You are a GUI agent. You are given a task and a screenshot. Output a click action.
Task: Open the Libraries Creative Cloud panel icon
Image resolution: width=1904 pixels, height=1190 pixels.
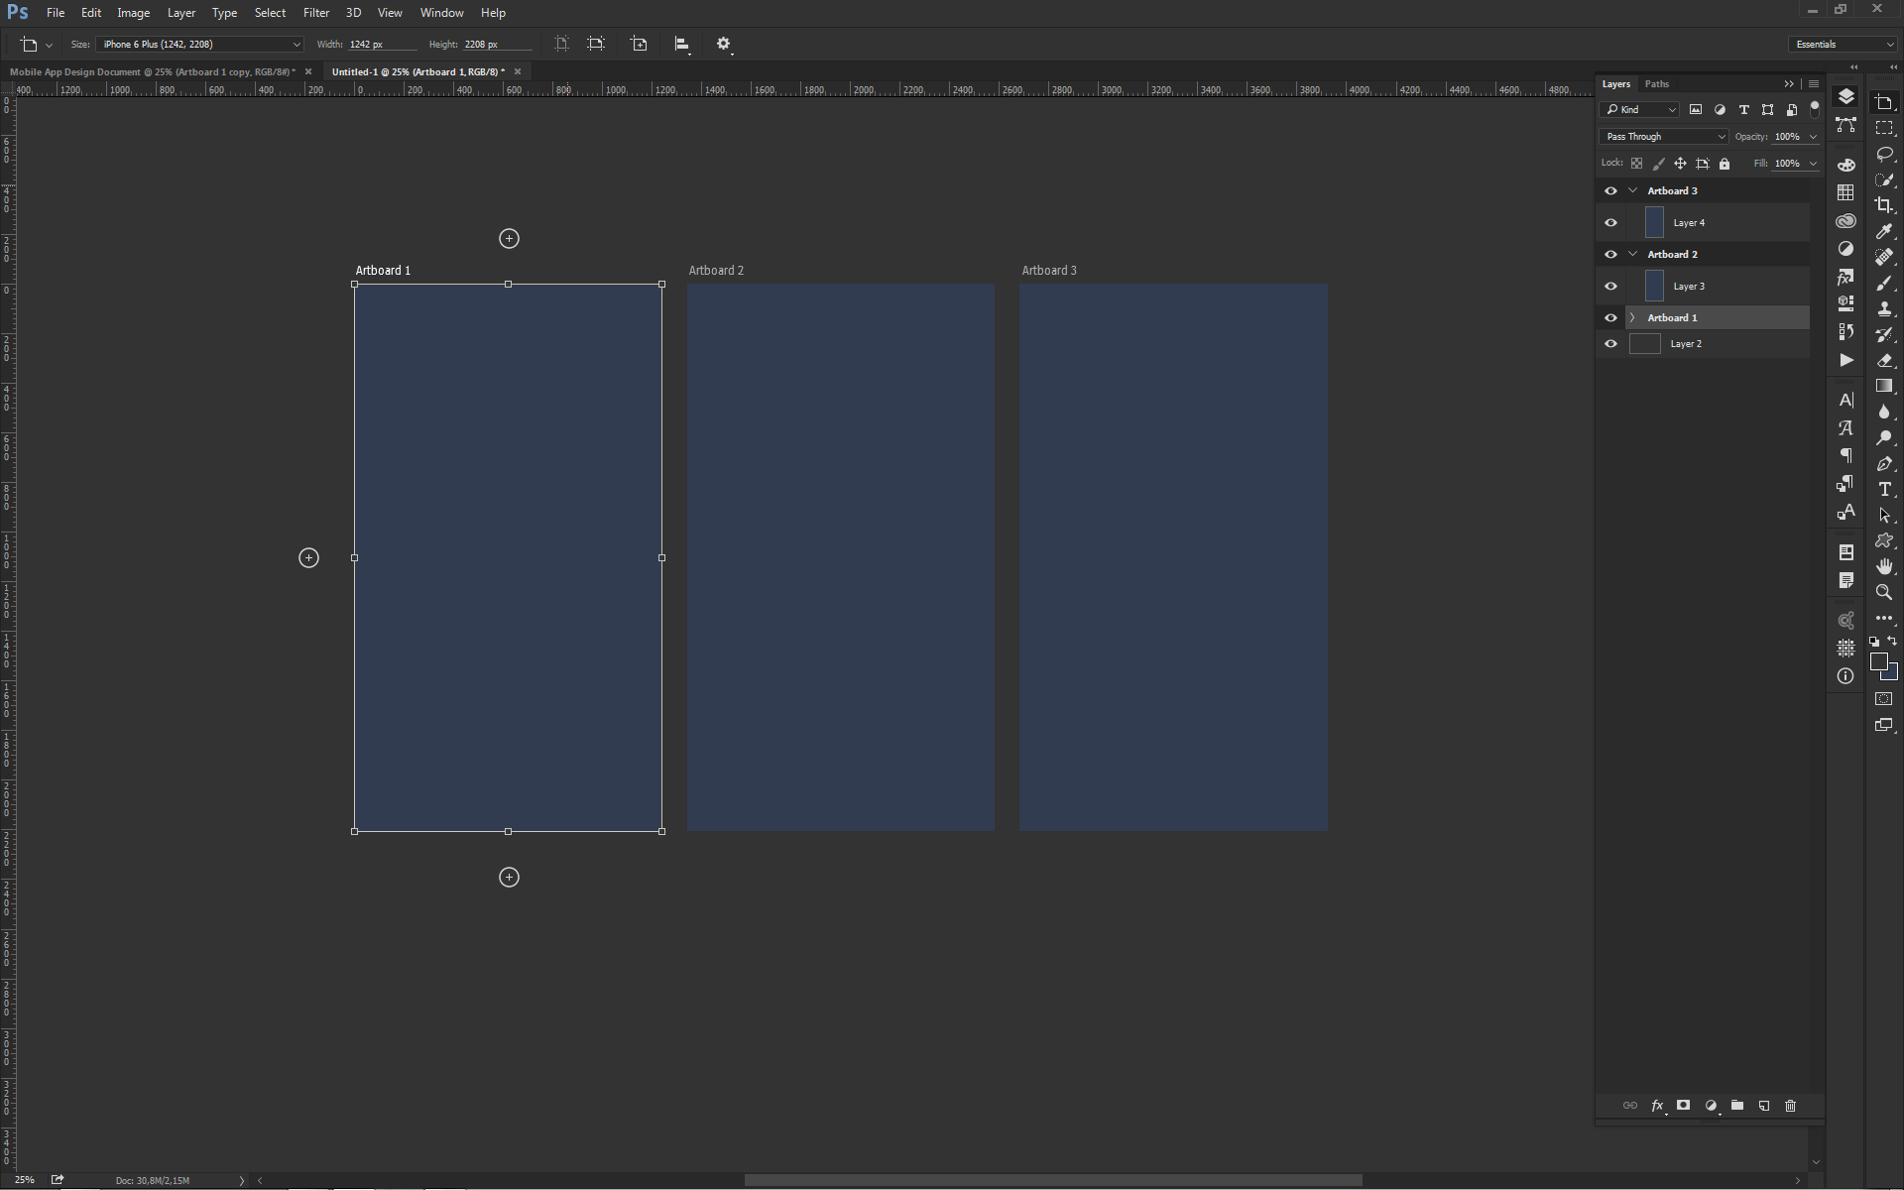click(1845, 221)
